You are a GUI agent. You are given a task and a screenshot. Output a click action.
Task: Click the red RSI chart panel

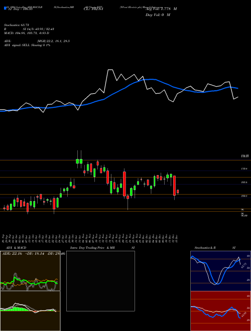pyautogui.click(x=220, y=311)
